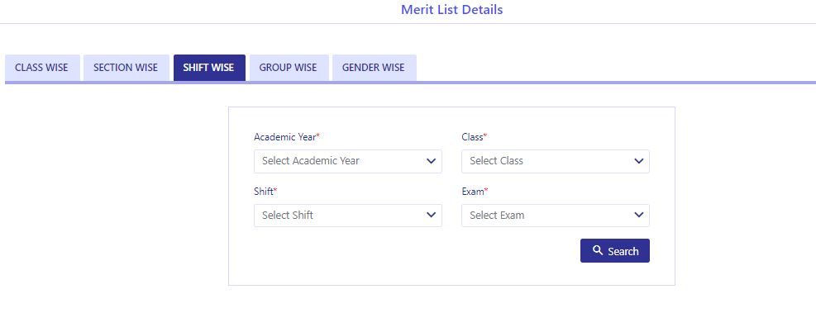Go to the GENDER WISE tab

tap(374, 68)
